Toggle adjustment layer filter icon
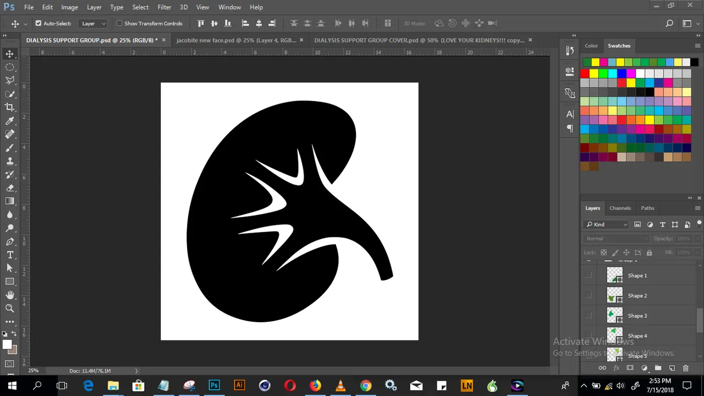 click(650, 224)
